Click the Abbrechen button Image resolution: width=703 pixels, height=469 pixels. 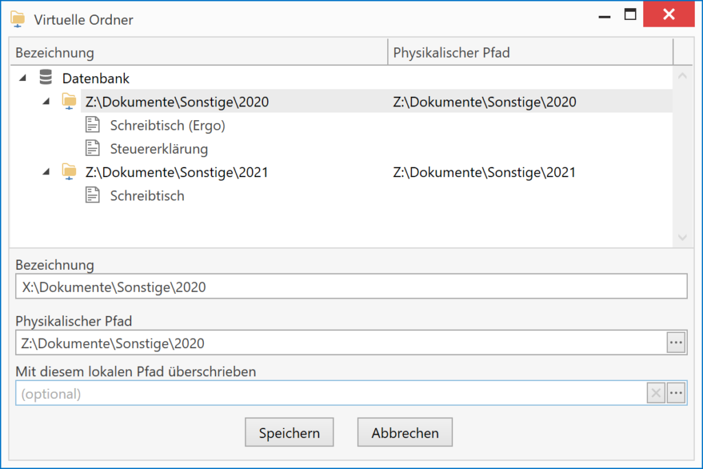(405, 432)
